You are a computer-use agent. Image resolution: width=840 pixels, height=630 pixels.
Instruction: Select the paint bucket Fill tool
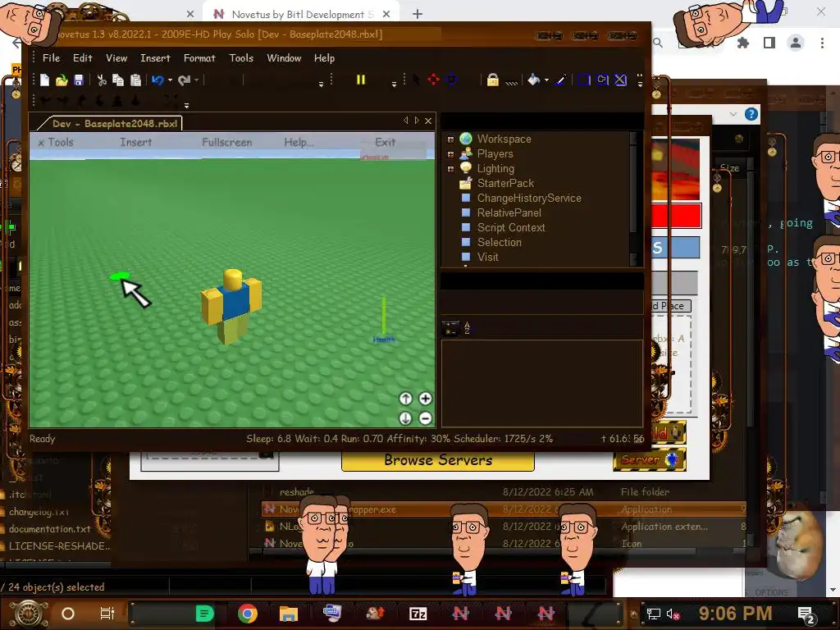pos(533,80)
